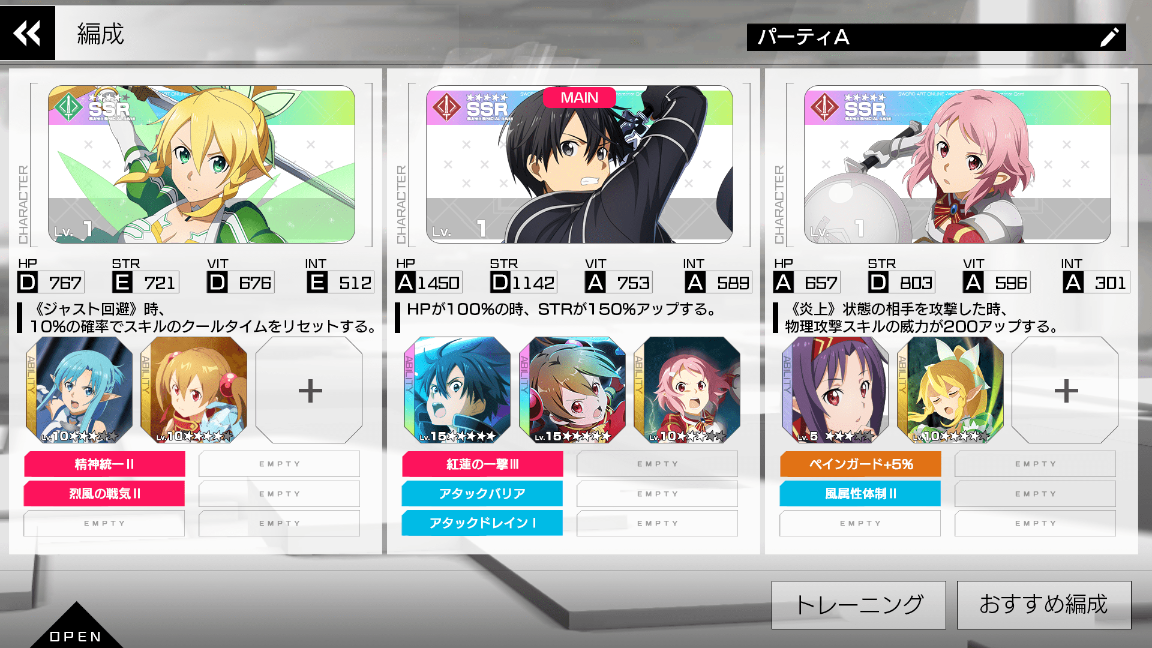Choose the 風属性体制II skill slot
This screenshot has height=648, width=1152.
coord(860,494)
